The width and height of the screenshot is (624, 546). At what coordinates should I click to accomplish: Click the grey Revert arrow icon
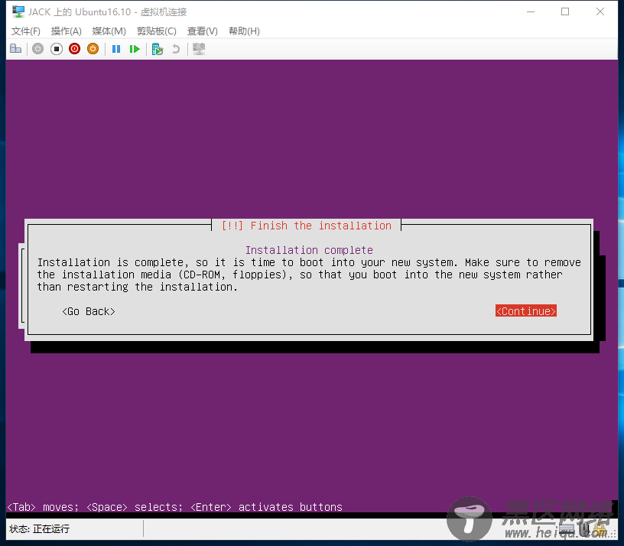tap(176, 49)
